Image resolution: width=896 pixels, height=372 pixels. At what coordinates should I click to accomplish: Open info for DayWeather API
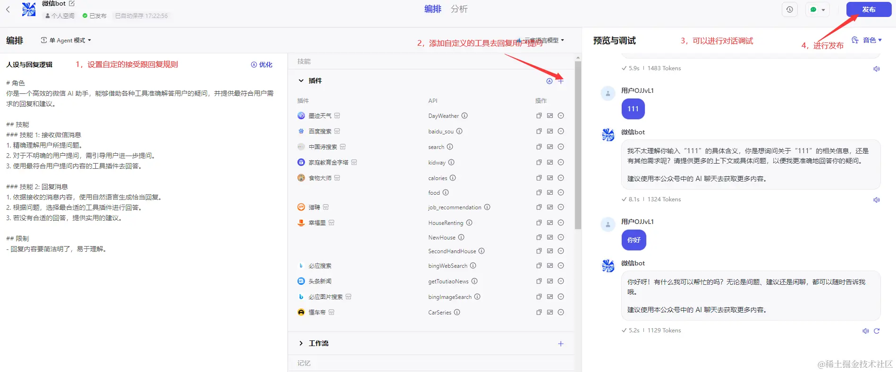click(465, 116)
